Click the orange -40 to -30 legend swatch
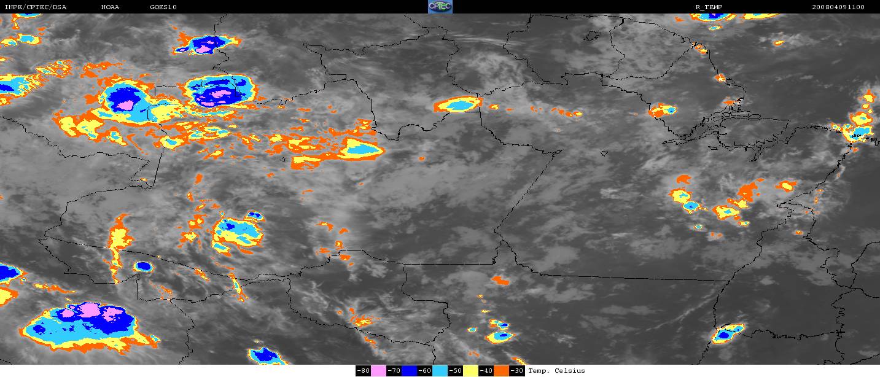Screen dimensions: 880x377 click(x=502, y=371)
